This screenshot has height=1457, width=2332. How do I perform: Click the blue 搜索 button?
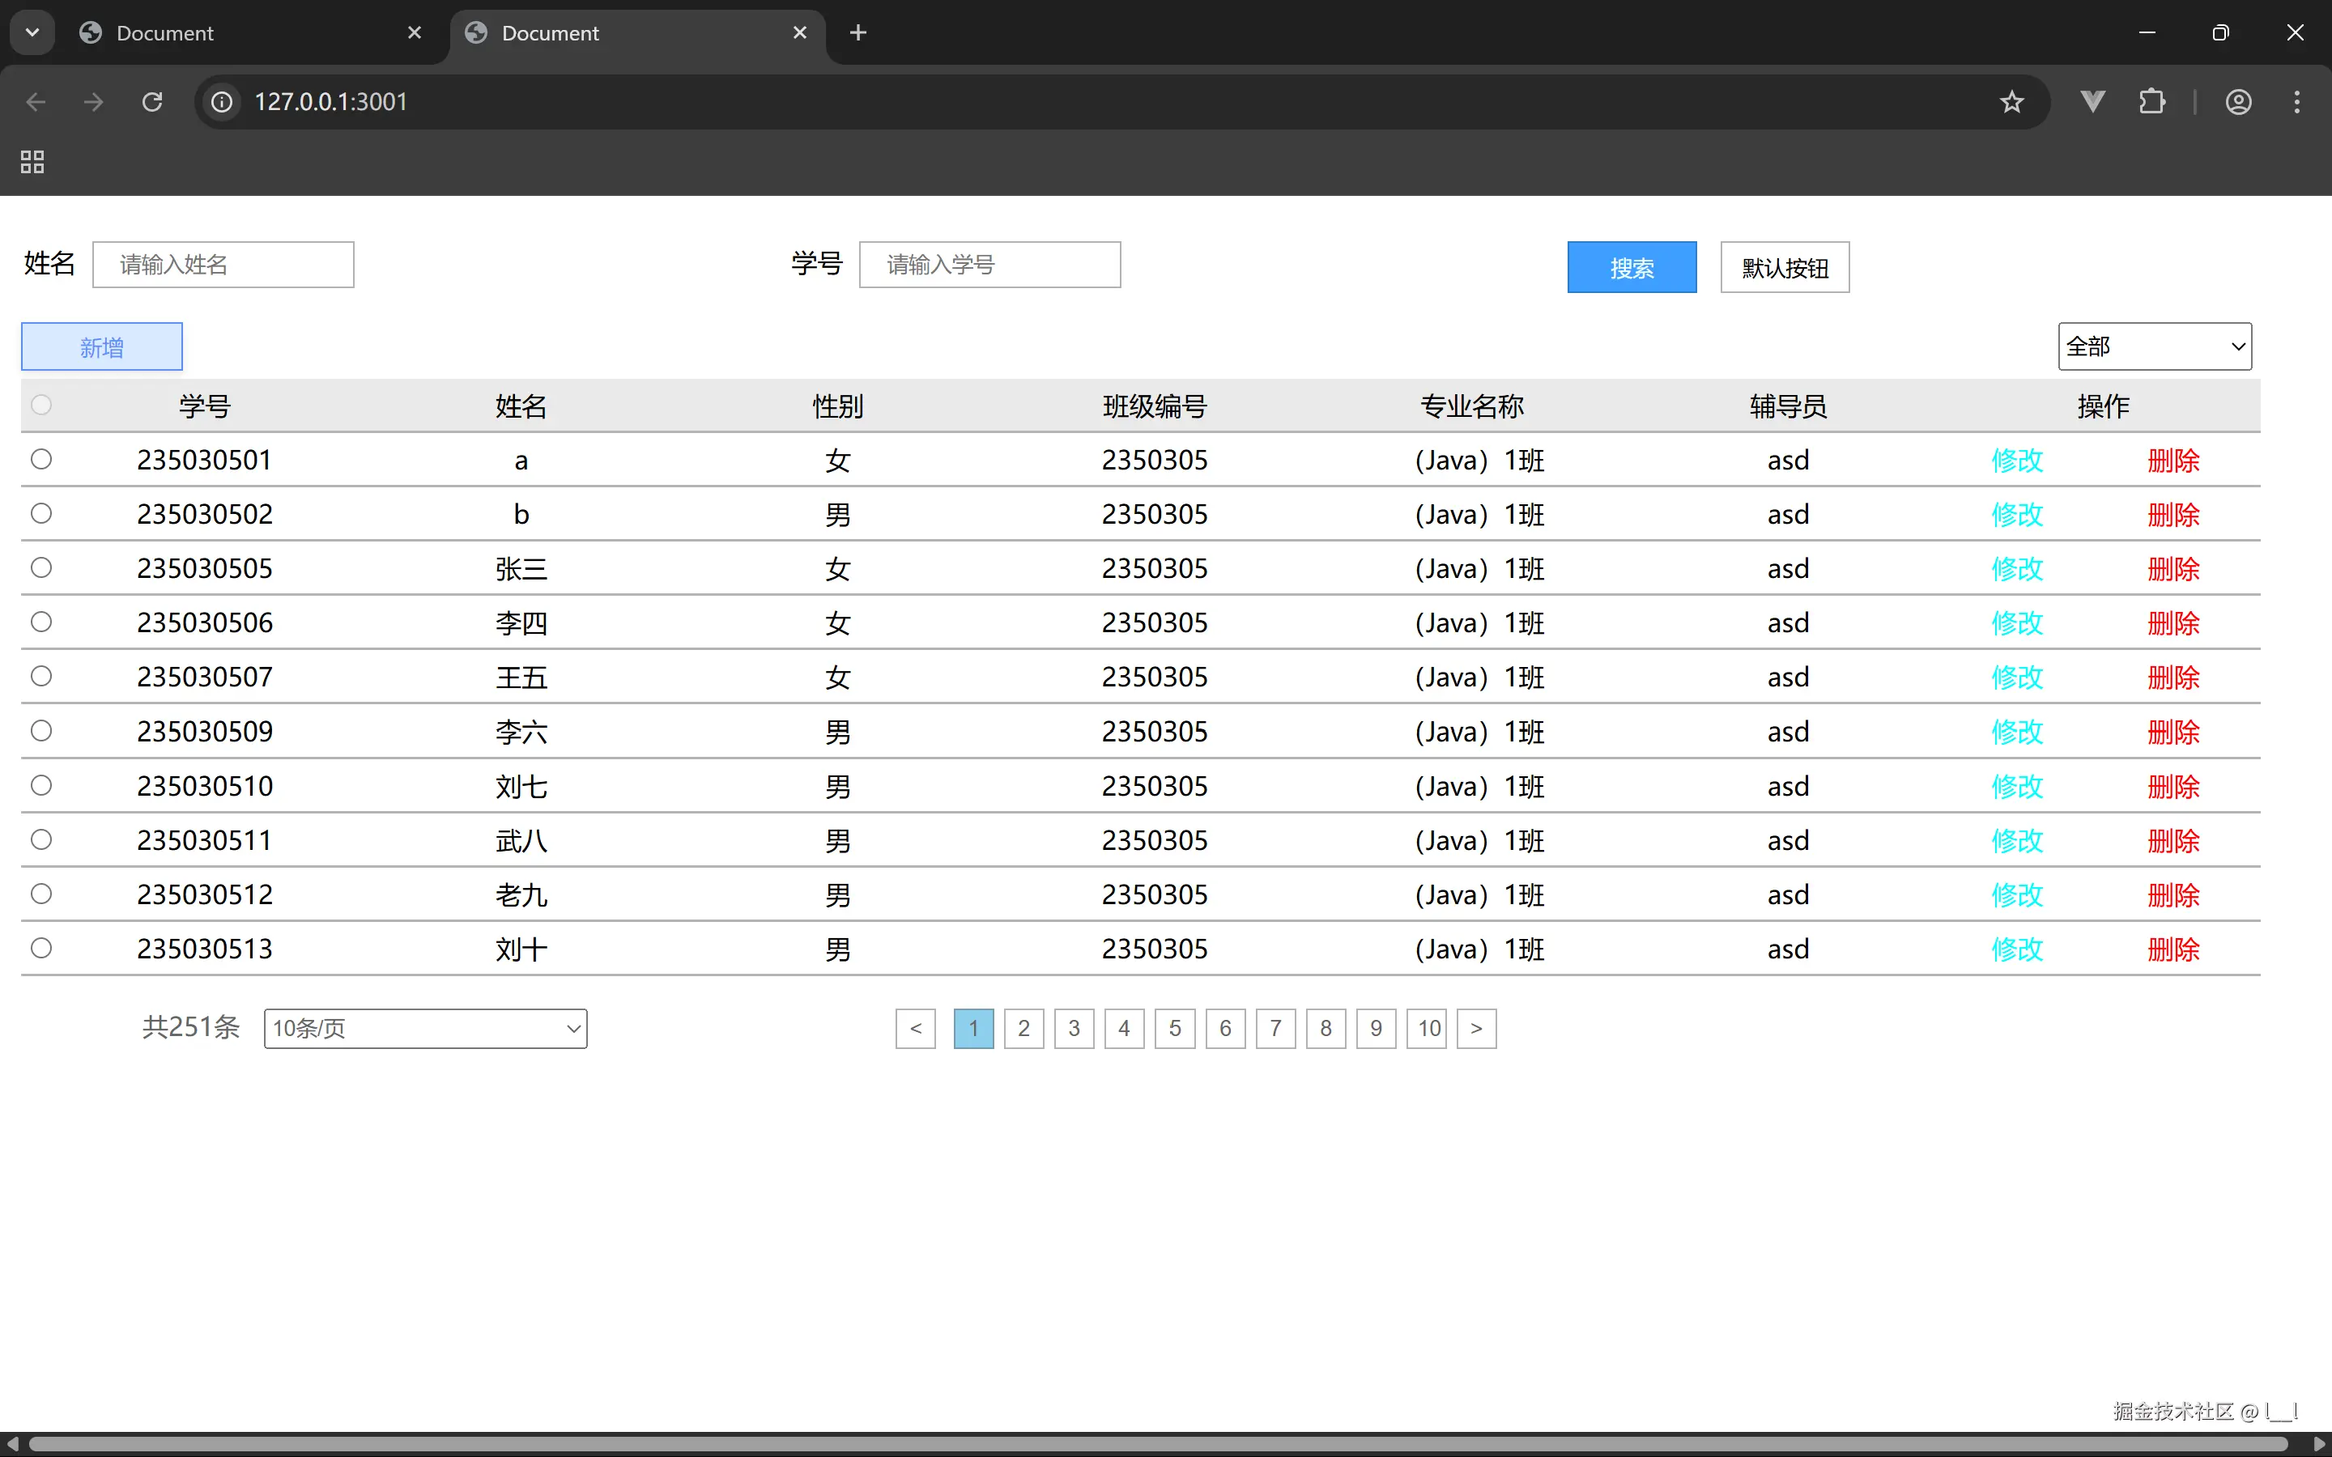coord(1631,268)
